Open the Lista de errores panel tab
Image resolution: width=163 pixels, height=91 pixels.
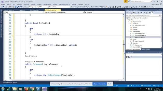click(8, 83)
